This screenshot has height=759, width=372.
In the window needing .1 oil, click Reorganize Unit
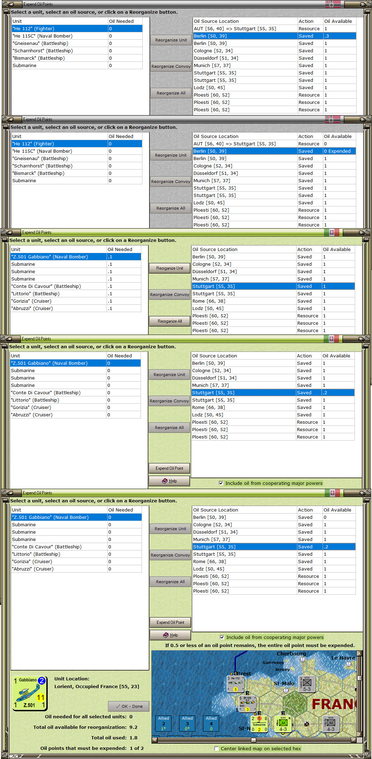170,268
